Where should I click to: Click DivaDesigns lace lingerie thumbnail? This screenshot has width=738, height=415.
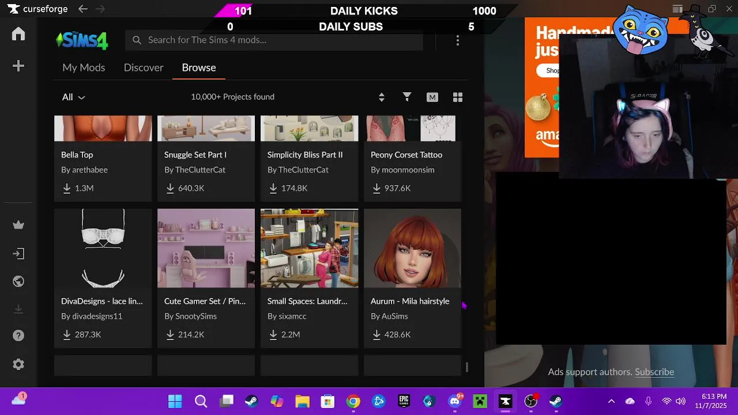[103, 248]
